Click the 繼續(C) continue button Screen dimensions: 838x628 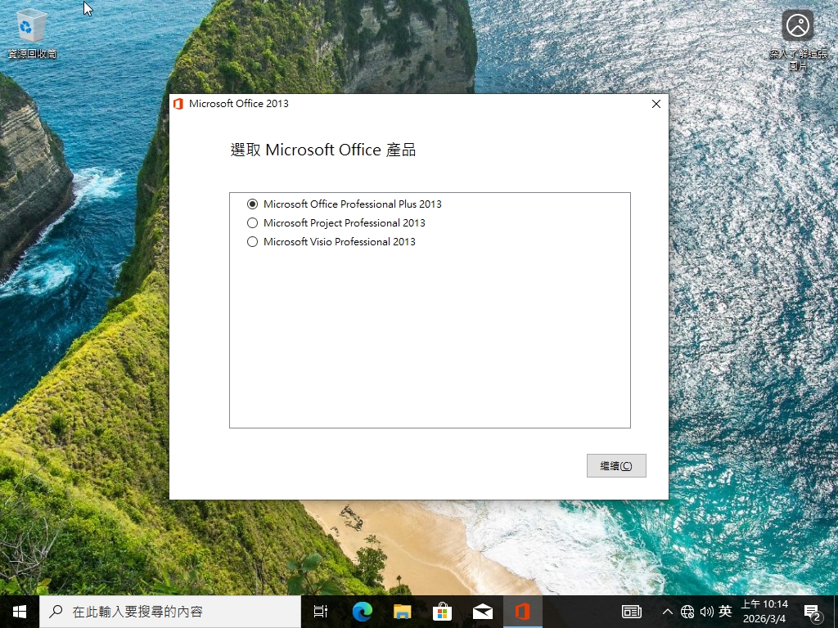pos(616,465)
